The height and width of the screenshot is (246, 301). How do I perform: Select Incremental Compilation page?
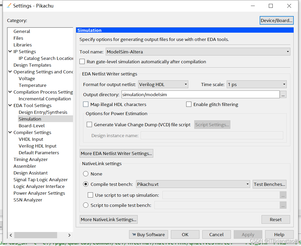coord(45,99)
